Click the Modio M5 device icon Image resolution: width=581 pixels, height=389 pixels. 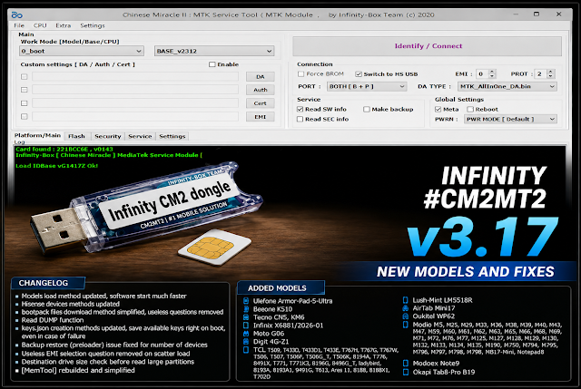tap(406, 325)
